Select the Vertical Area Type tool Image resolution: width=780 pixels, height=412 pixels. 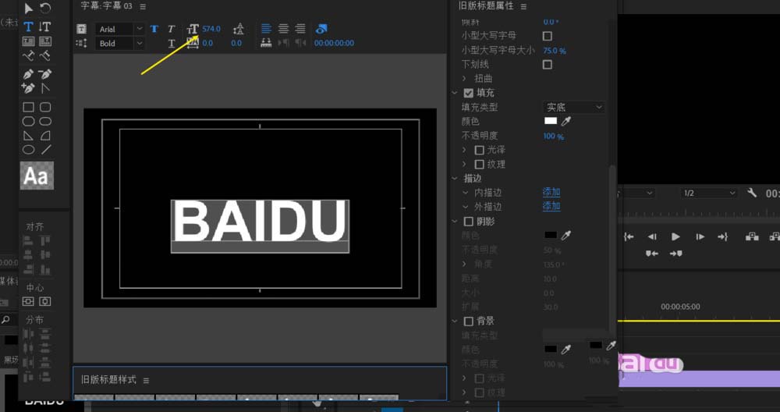pos(45,41)
